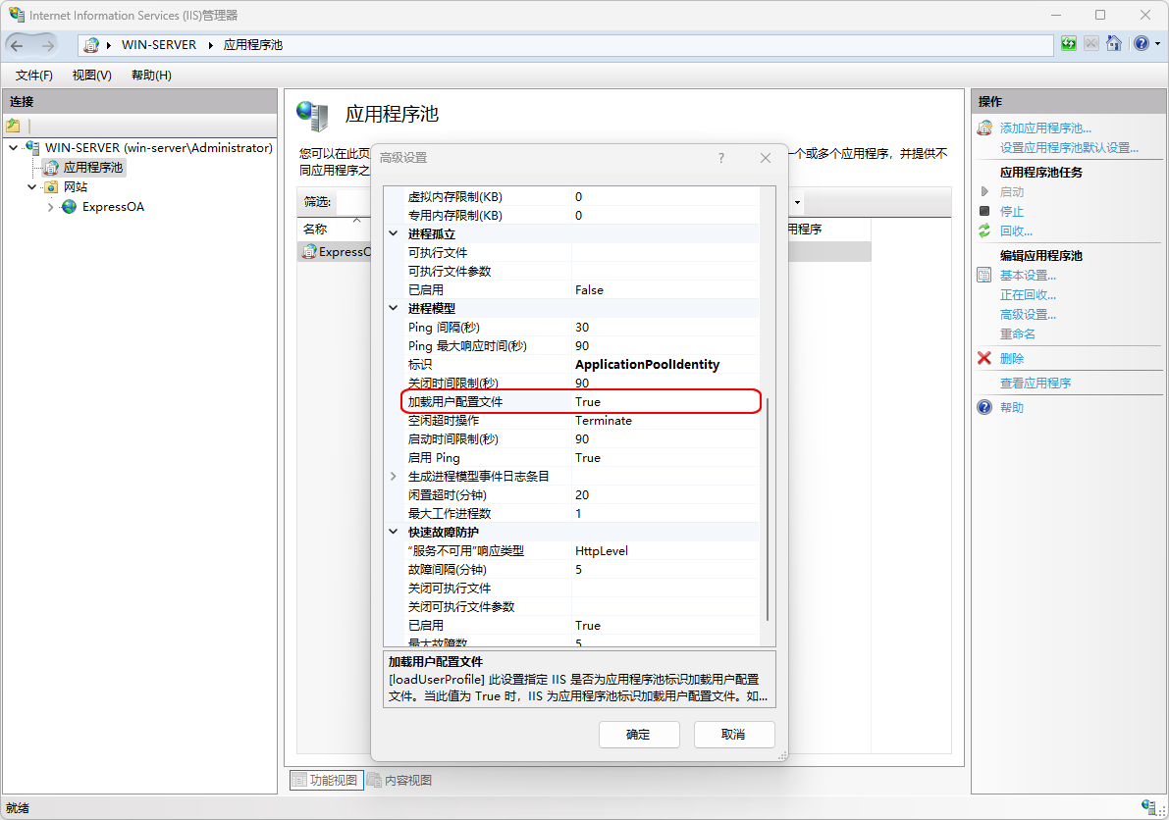The height and width of the screenshot is (820, 1169).
Task: Click the 取消 button
Action: tap(733, 735)
